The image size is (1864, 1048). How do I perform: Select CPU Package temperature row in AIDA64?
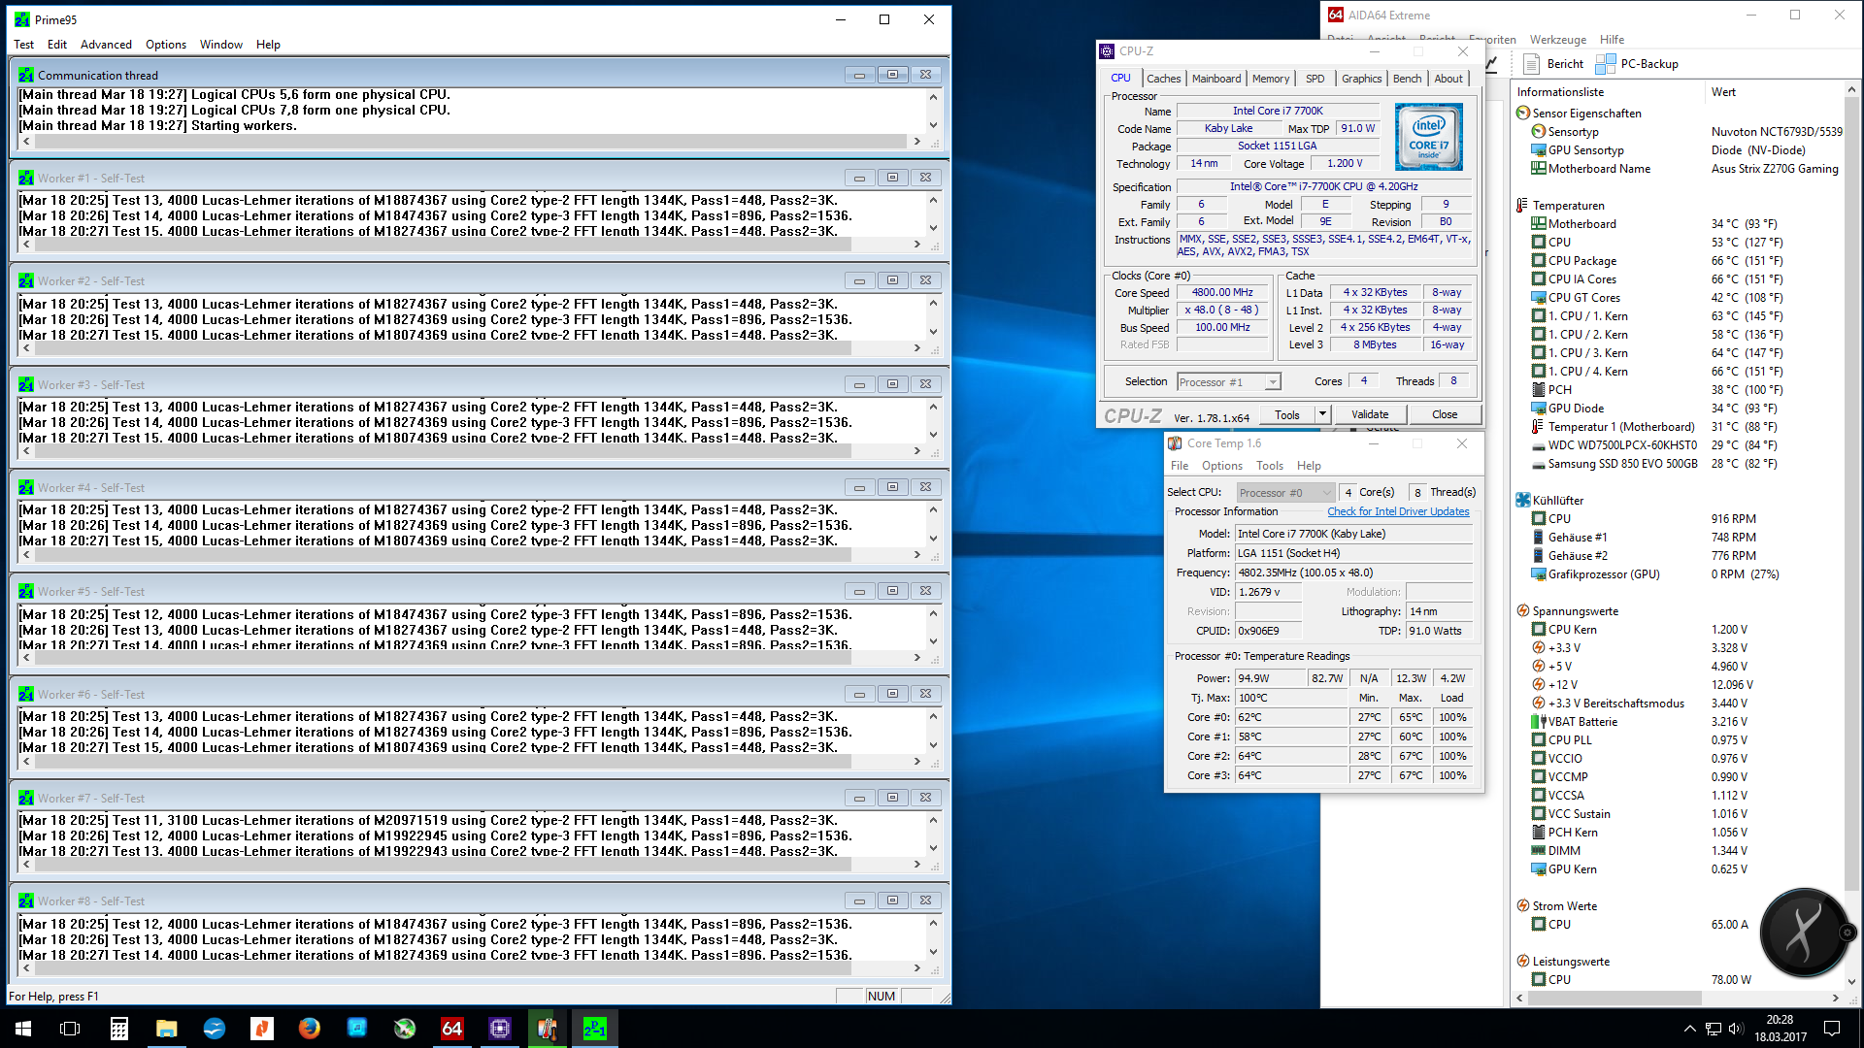1581,261
